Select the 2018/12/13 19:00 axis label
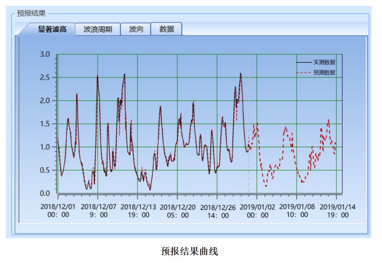Viewport: 382px width, 269px height. pos(138,211)
